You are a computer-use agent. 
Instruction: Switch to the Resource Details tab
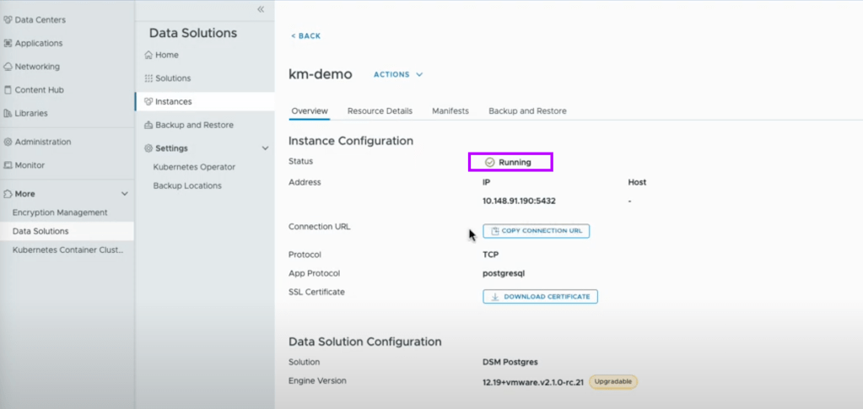click(x=380, y=110)
